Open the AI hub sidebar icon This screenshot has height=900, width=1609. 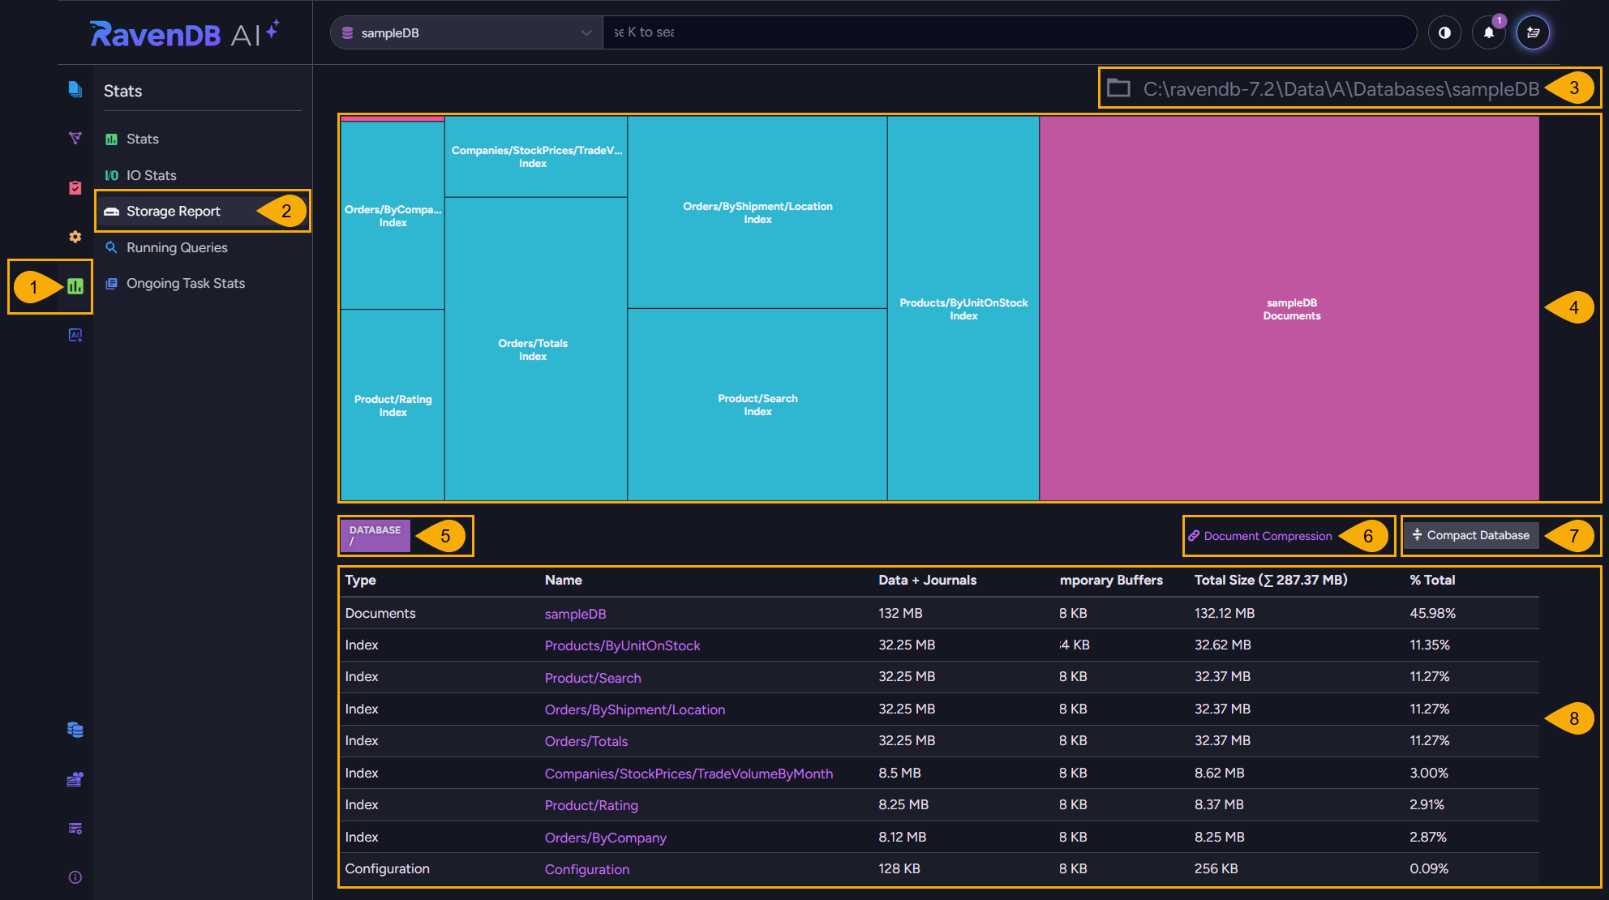tap(75, 335)
